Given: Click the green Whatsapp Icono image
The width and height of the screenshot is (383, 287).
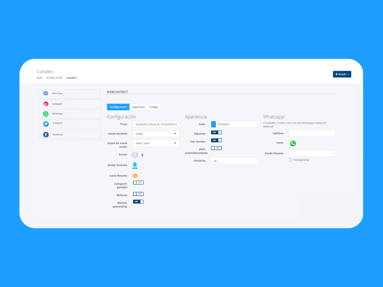Looking at the screenshot, I should (x=293, y=143).
